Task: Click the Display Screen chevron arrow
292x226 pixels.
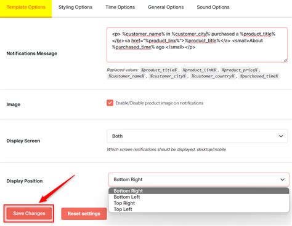Action: pyautogui.click(x=281, y=136)
